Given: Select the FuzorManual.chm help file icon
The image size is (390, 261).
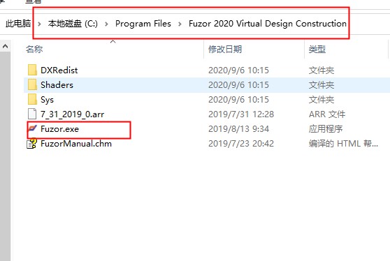Looking at the screenshot, I should click(32, 144).
